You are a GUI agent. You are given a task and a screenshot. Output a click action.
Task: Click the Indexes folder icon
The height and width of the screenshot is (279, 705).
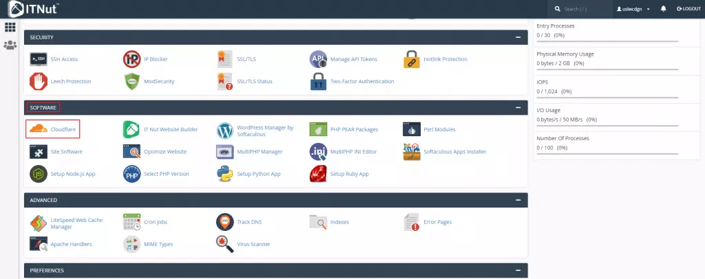click(x=318, y=222)
